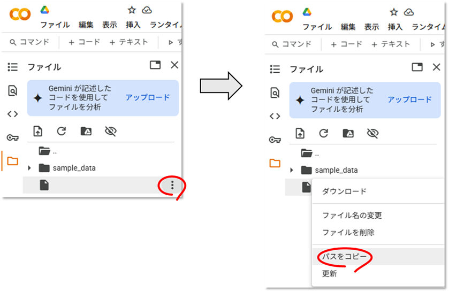
Task: Open ファイル menu in right screenshot
Action: (x=317, y=27)
